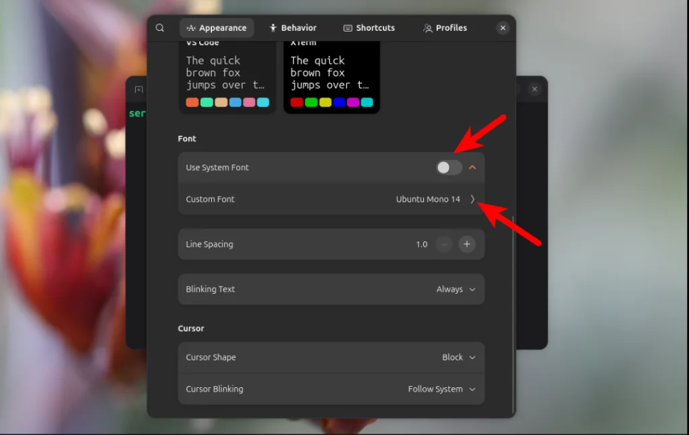
Task: Click the Custom Font label
Action: pyautogui.click(x=210, y=199)
